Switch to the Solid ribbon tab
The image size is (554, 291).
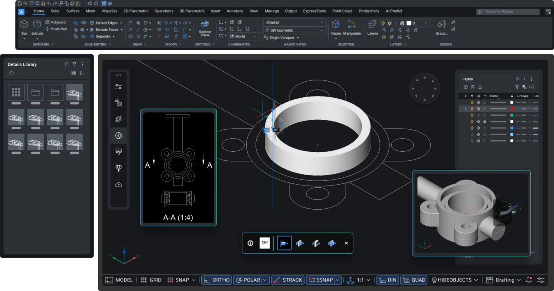[x=55, y=11]
